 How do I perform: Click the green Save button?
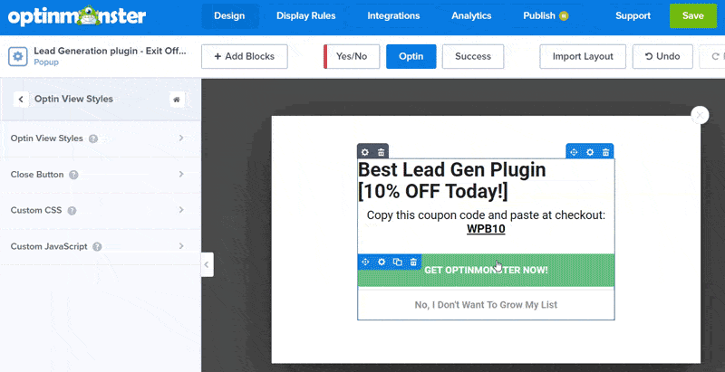692,15
